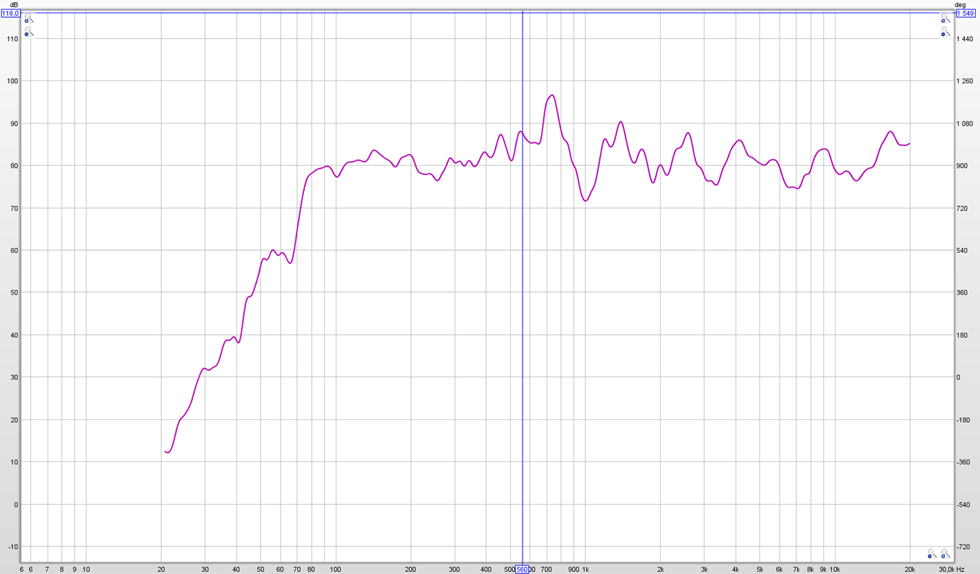980x574 pixels.
Task: Click the 1 080 label on deg axis
Action: point(965,124)
